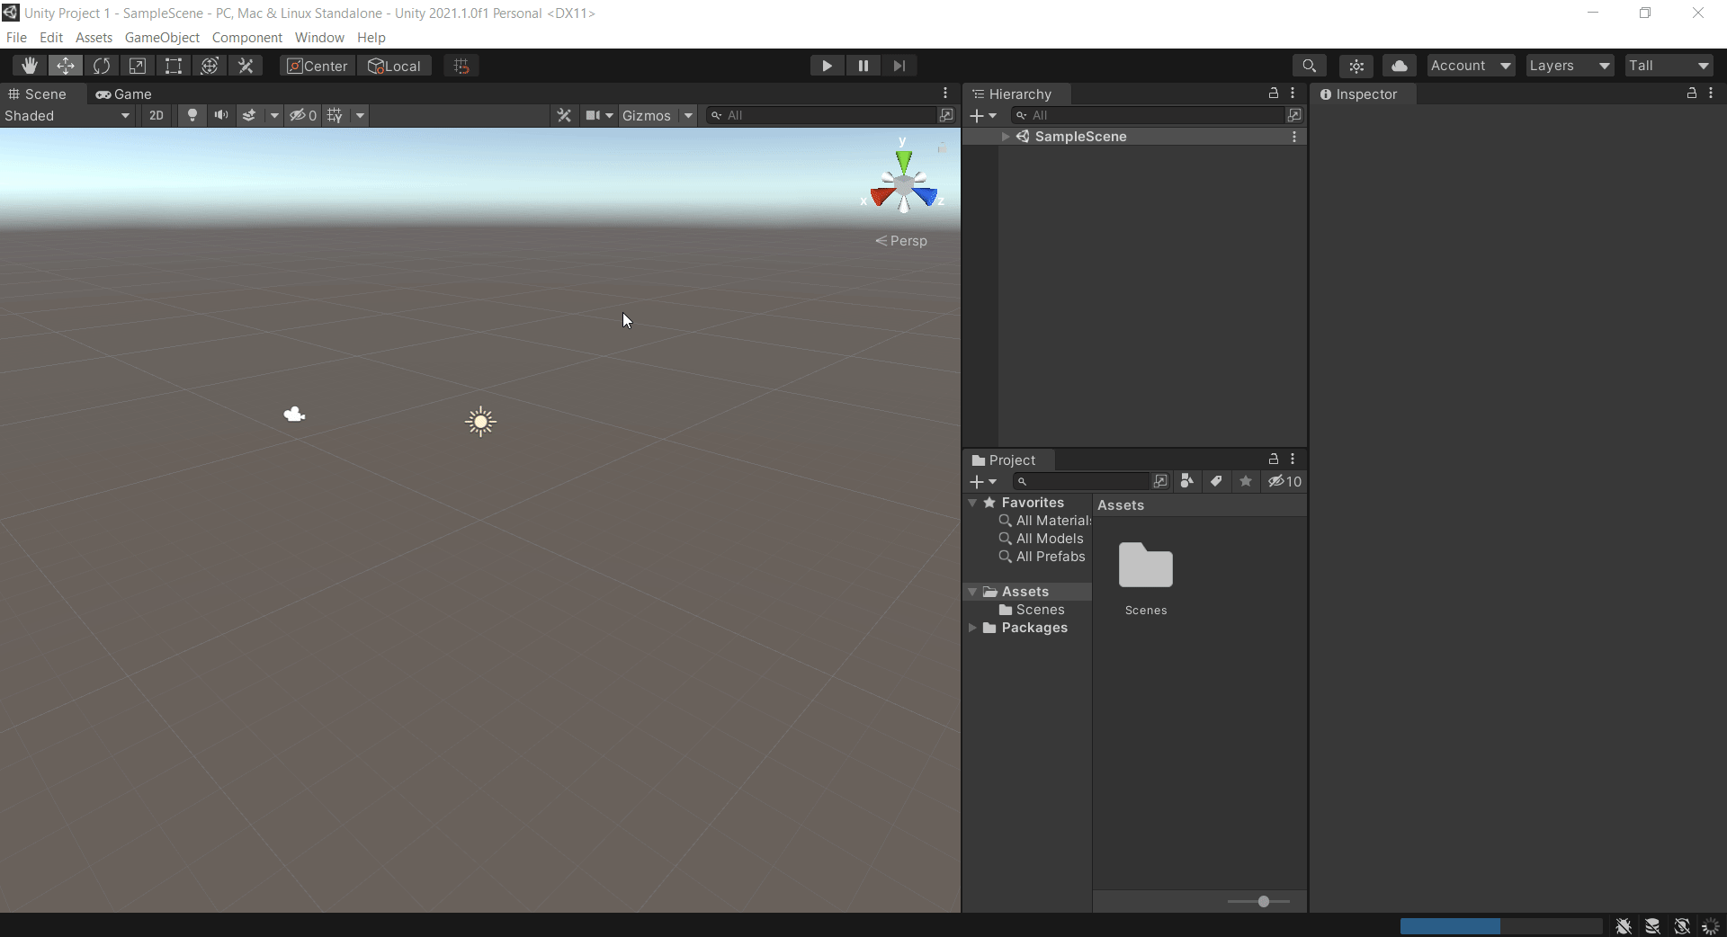Collapse Favorites in Project panel
The height and width of the screenshot is (937, 1727).
[x=972, y=503]
